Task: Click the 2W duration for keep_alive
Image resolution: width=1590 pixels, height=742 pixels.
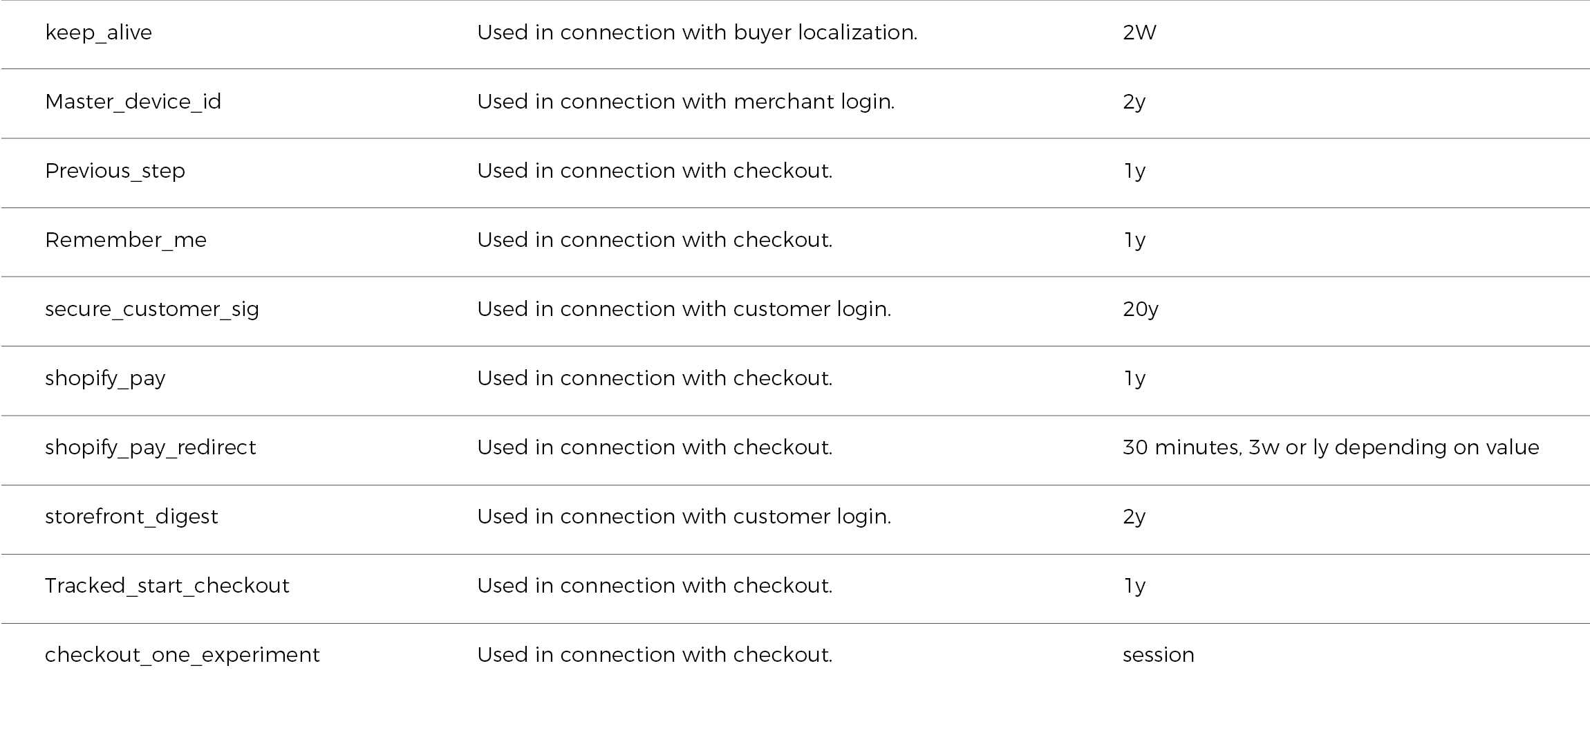Action: 1139,33
